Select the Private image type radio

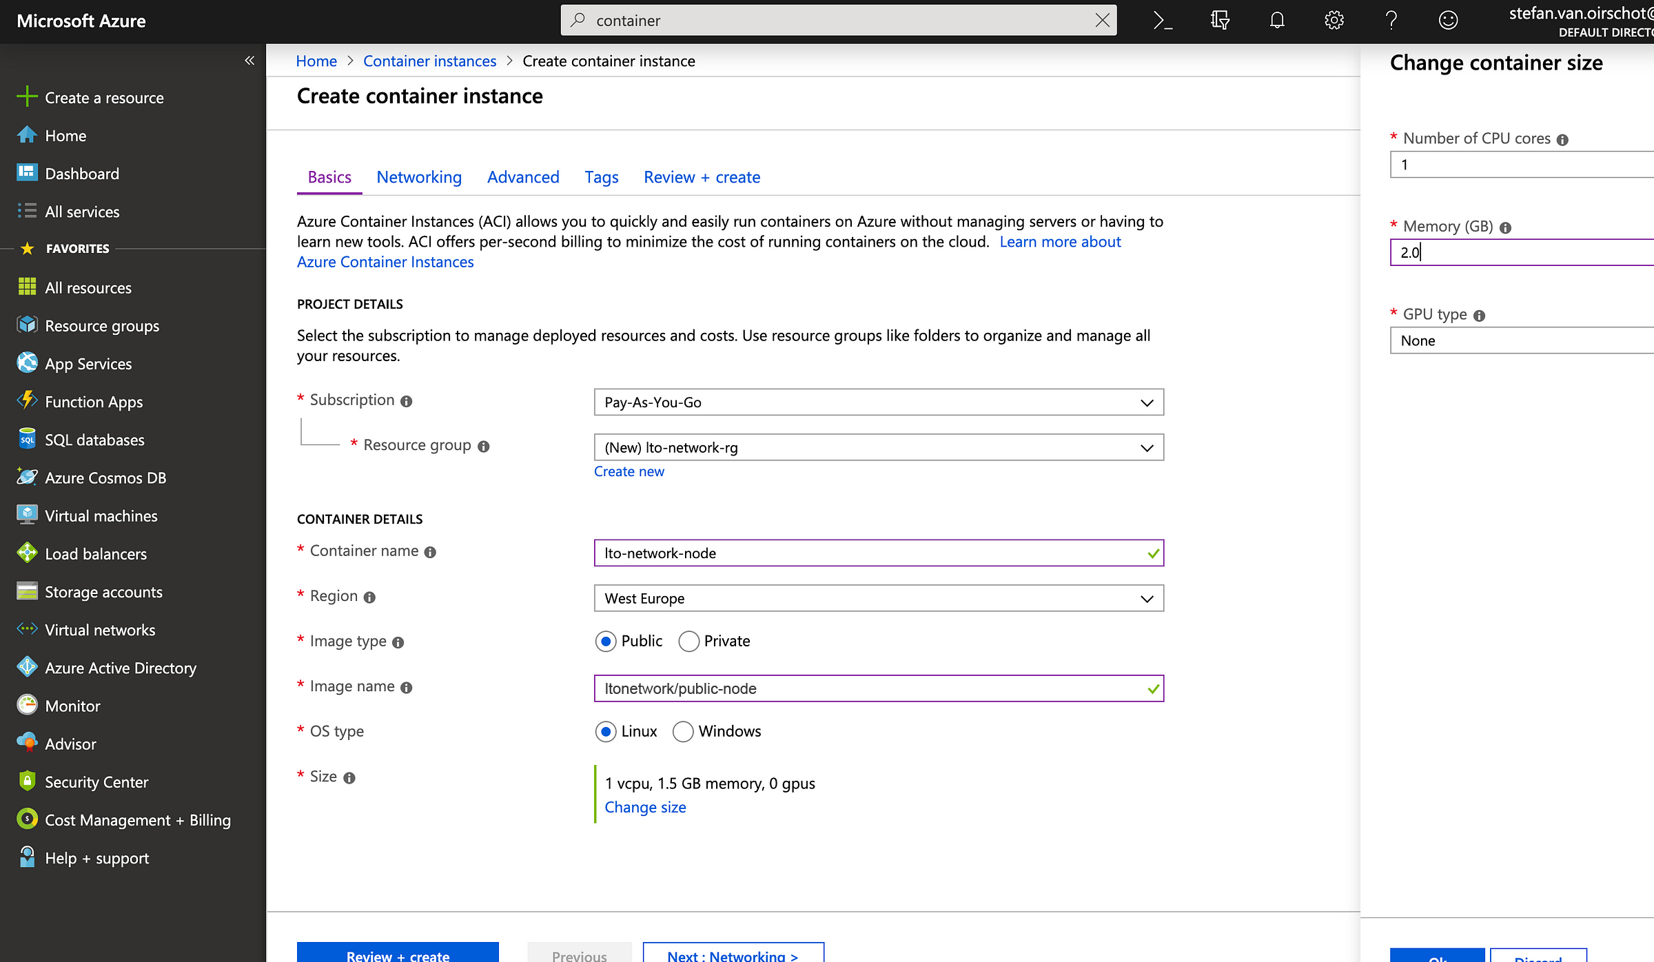pyautogui.click(x=689, y=642)
